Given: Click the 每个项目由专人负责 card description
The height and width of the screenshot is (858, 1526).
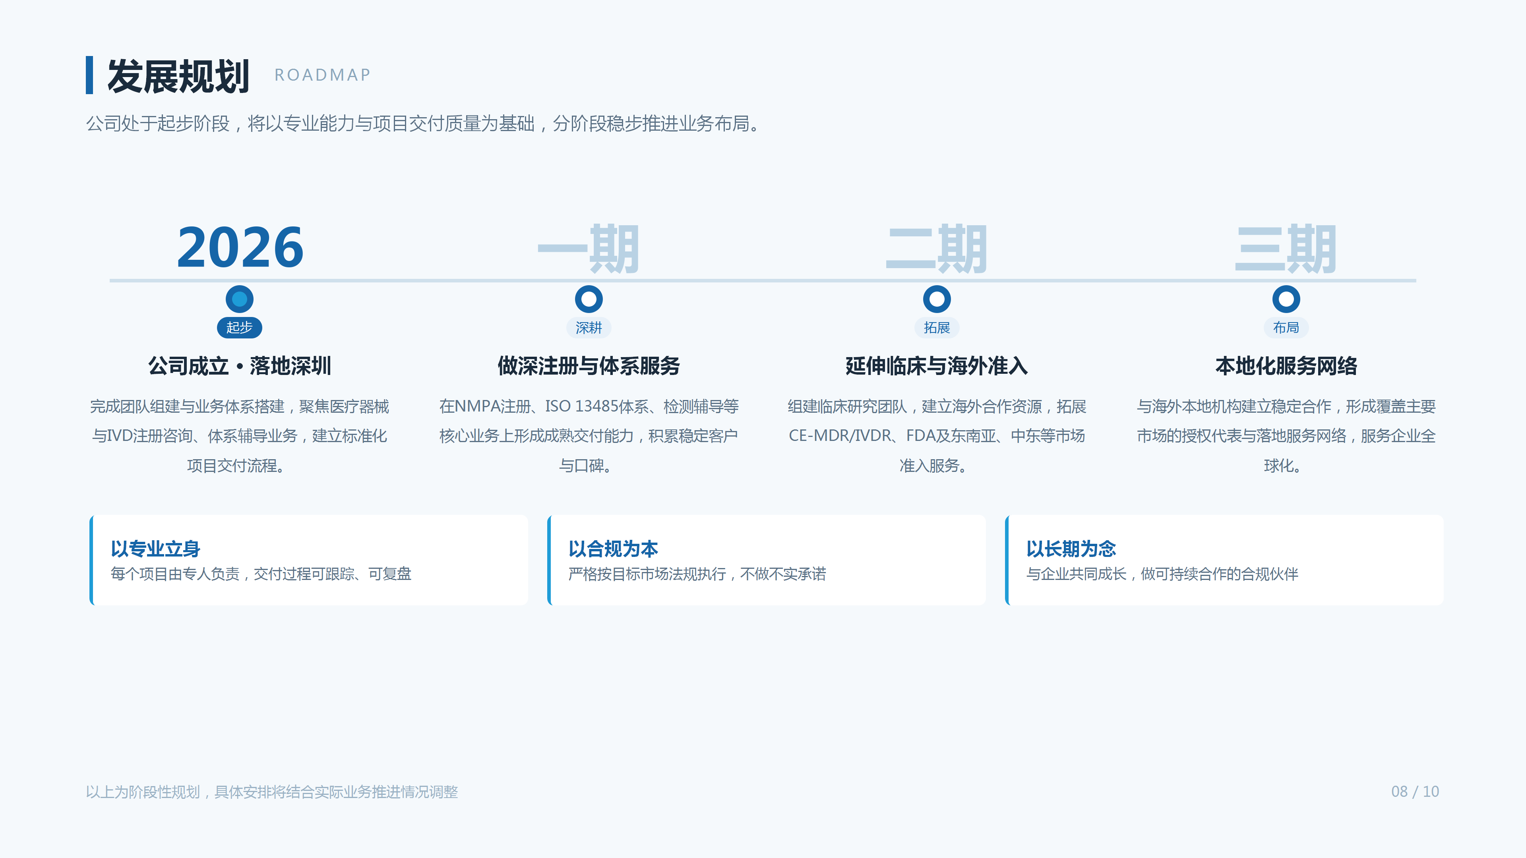Looking at the screenshot, I should [x=261, y=574].
